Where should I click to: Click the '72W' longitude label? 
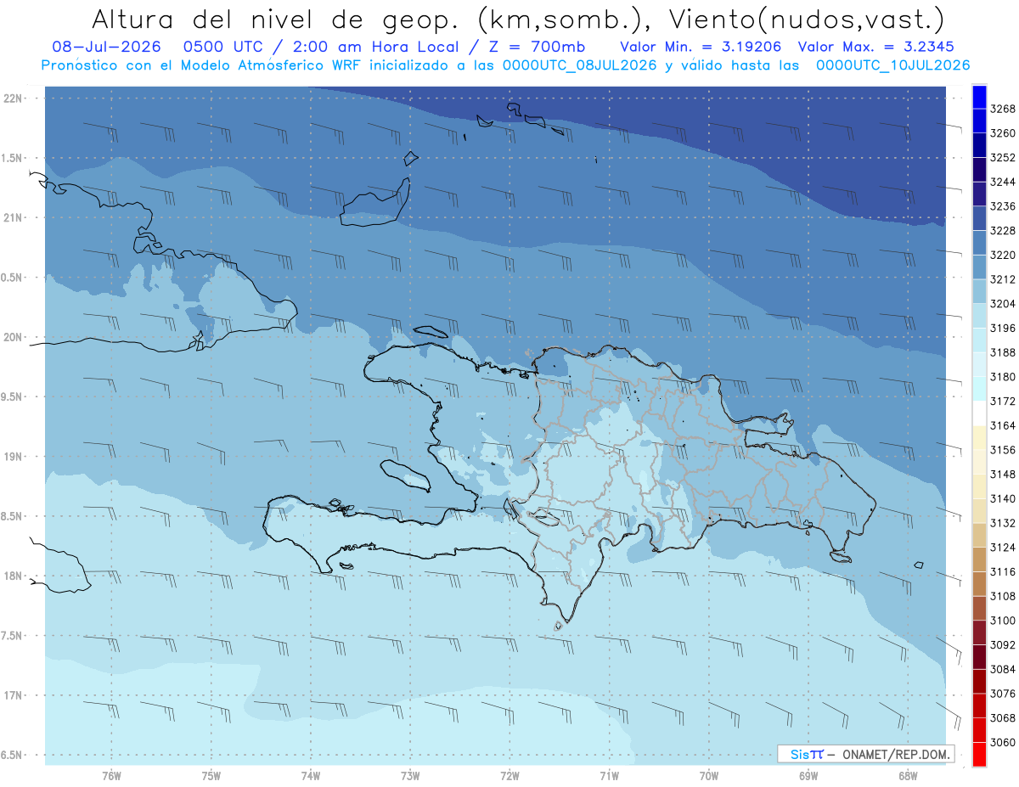click(509, 775)
